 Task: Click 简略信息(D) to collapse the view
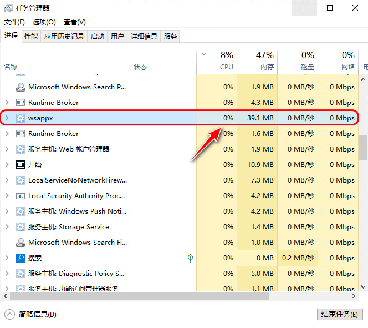tap(30, 314)
